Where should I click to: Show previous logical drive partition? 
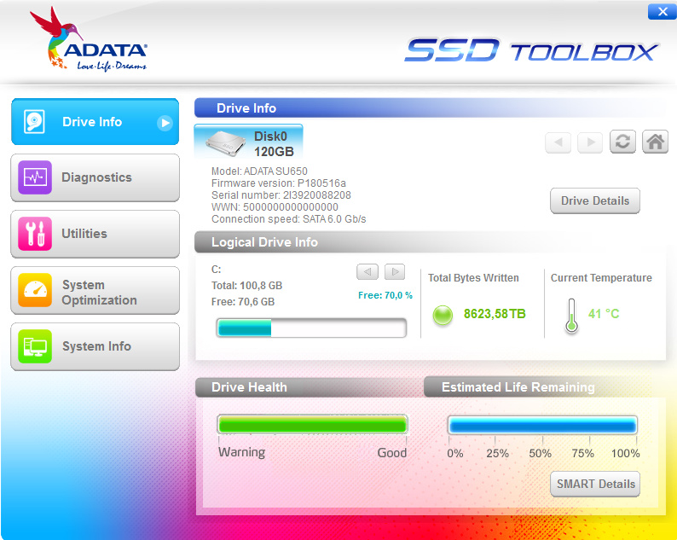(367, 271)
